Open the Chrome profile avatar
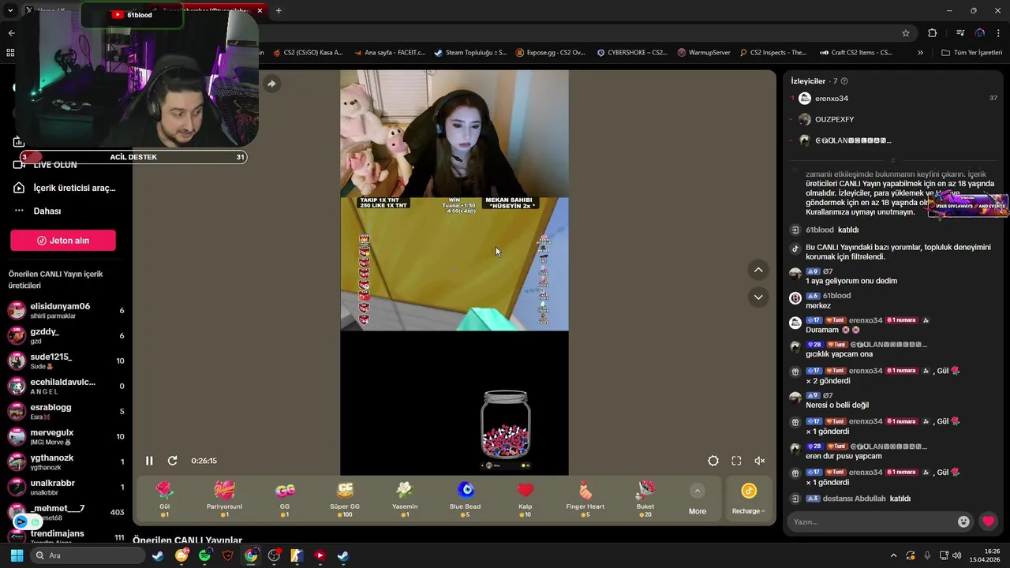This screenshot has width=1010, height=568. coord(980,33)
